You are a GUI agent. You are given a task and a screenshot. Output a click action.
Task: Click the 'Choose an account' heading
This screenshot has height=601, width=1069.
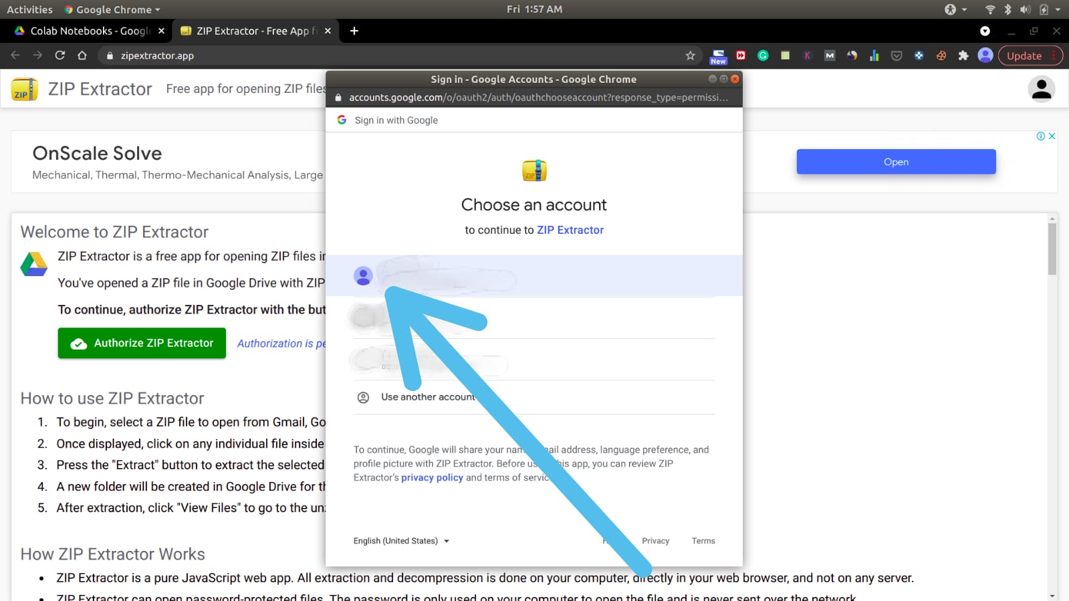click(534, 205)
